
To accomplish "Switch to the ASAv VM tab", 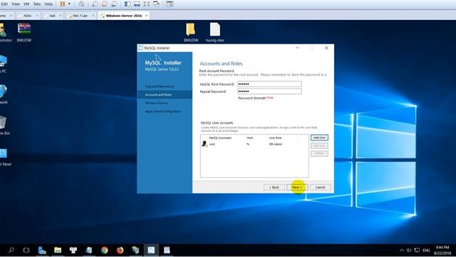I will coord(27,16).
